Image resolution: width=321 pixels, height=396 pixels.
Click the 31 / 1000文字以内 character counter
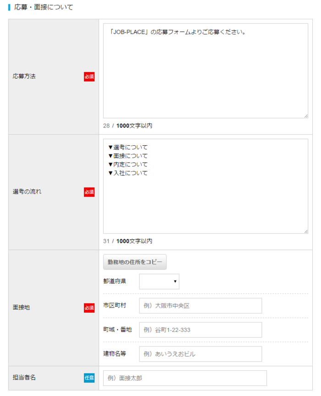point(127,241)
